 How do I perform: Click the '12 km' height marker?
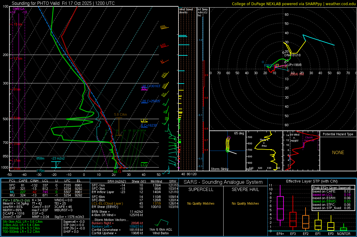[18, 58]
